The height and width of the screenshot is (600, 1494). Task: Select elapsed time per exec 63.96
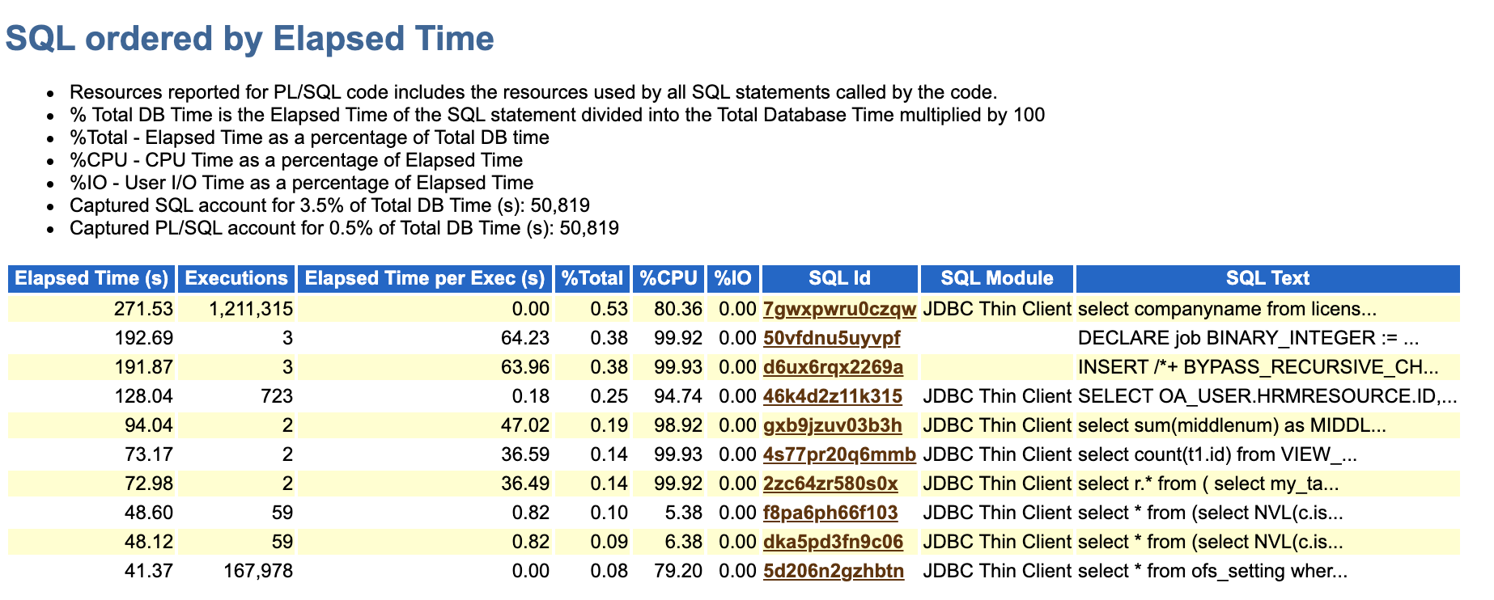tap(525, 367)
